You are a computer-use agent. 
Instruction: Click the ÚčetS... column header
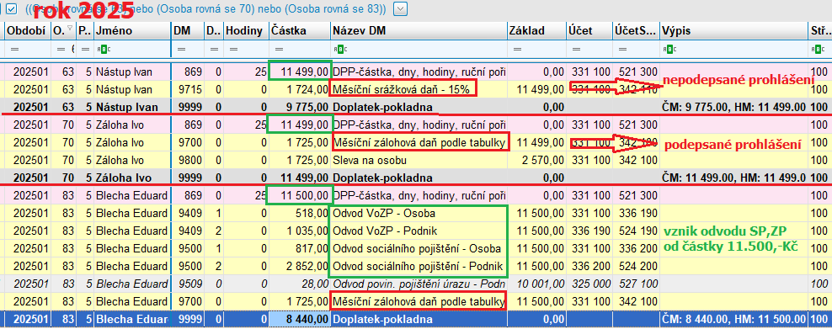pos(636,31)
